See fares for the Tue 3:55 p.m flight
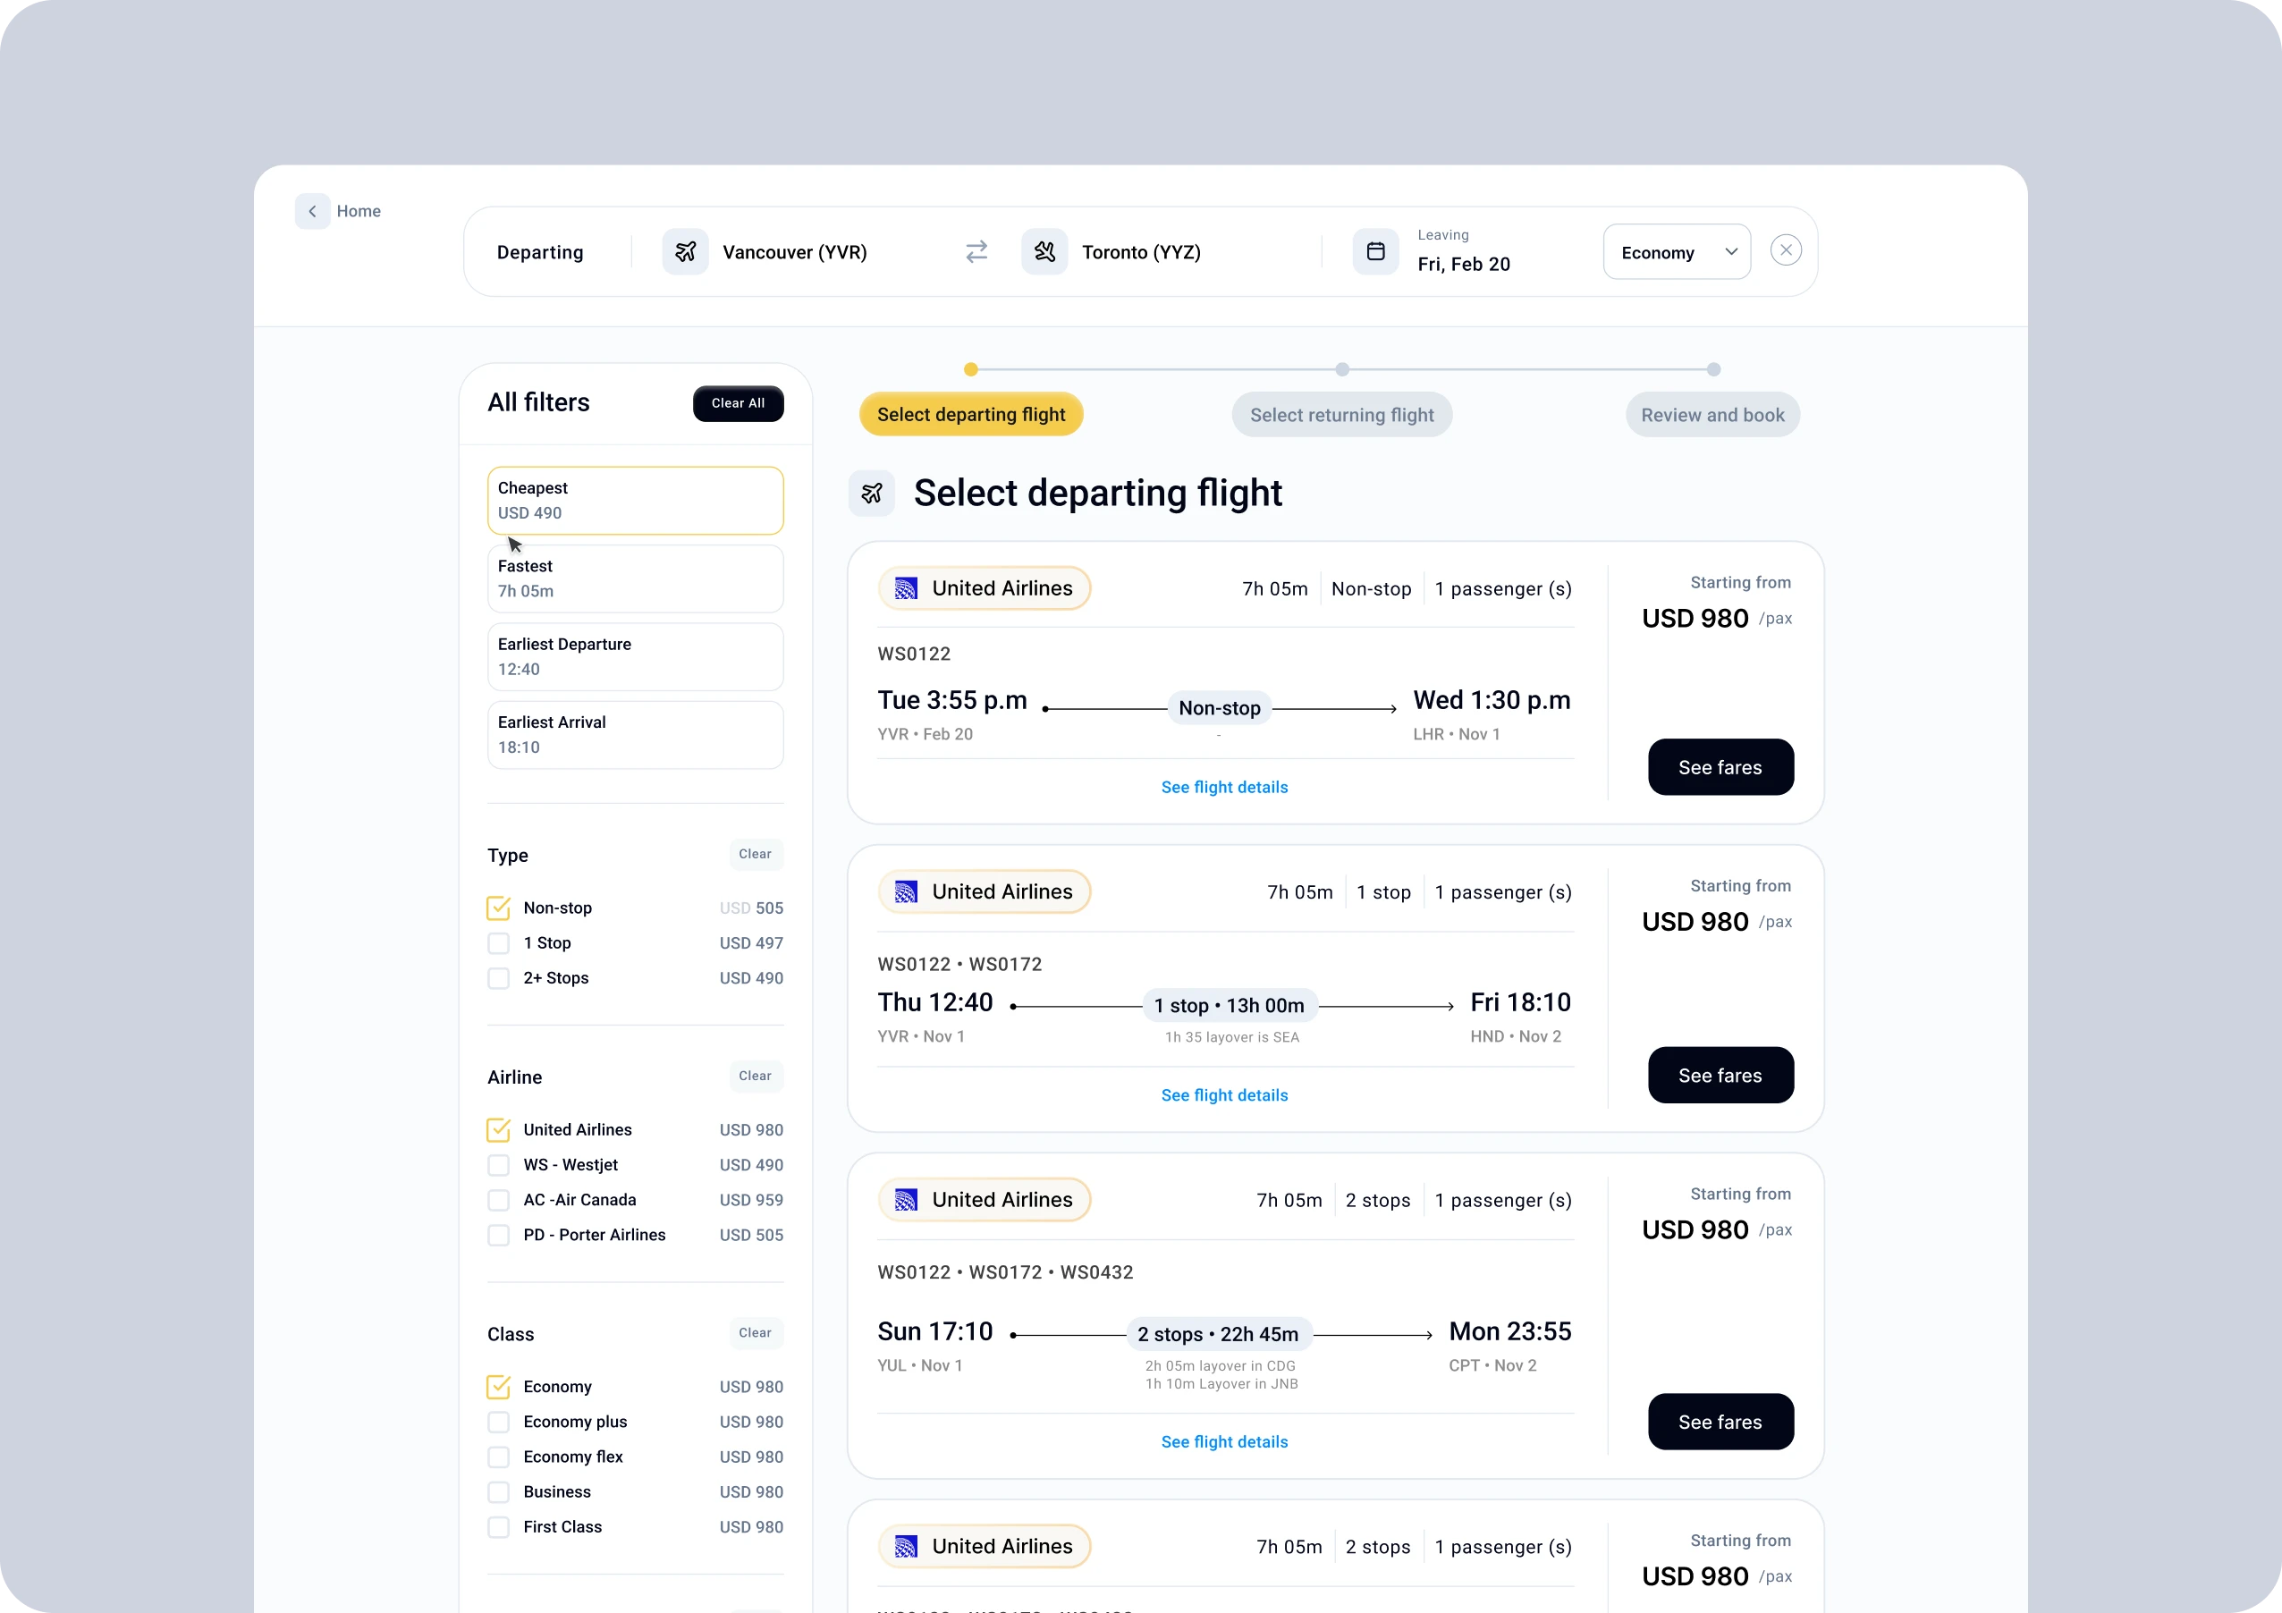This screenshot has height=1613, width=2282. click(1720, 767)
